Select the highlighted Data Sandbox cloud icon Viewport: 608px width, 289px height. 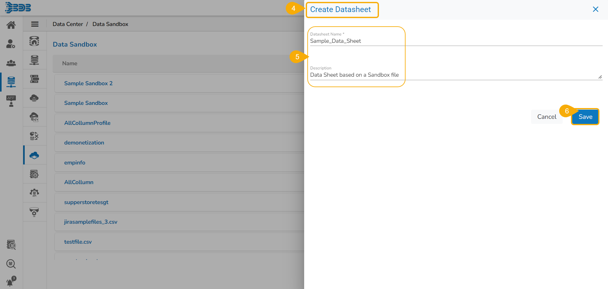[34, 155]
